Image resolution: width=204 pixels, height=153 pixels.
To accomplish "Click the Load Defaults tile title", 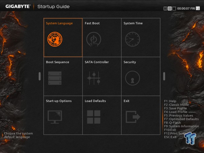I will tap(95, 101).
